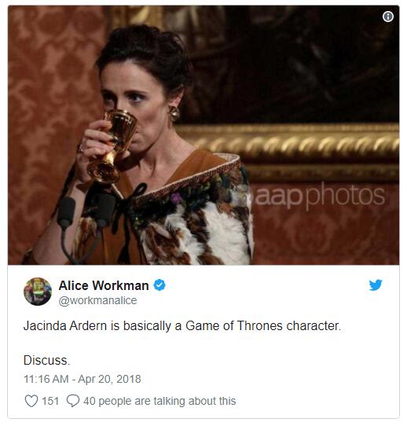Click the aap photos watermark

coord(317,196)
